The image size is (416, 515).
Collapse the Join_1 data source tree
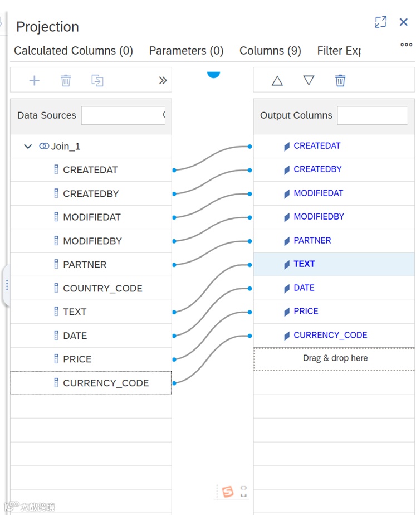tap(28, 147)
